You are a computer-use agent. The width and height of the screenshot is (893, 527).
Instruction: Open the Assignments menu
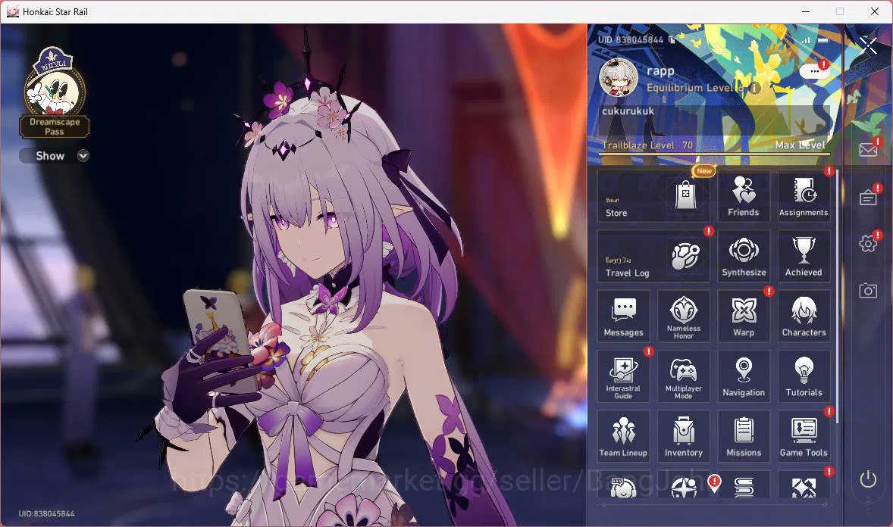coord(804,196)
